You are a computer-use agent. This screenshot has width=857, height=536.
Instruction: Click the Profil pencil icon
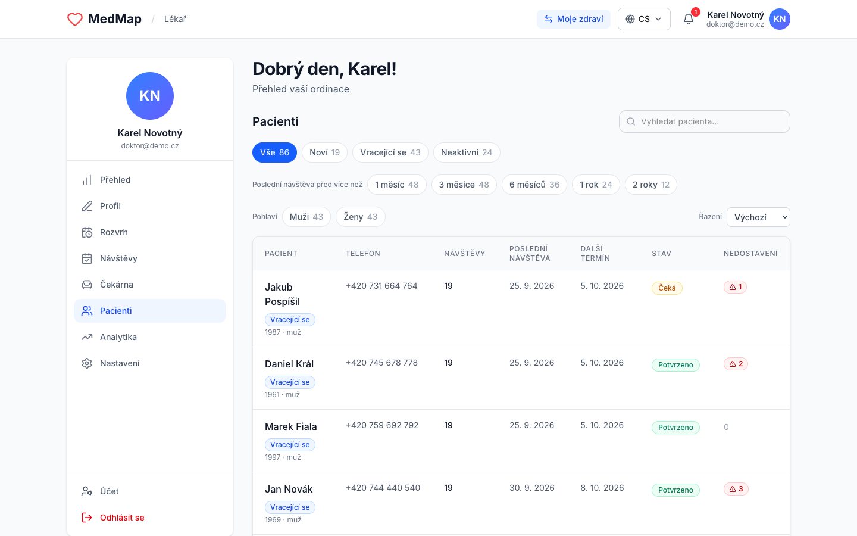(x=87, y=206)
